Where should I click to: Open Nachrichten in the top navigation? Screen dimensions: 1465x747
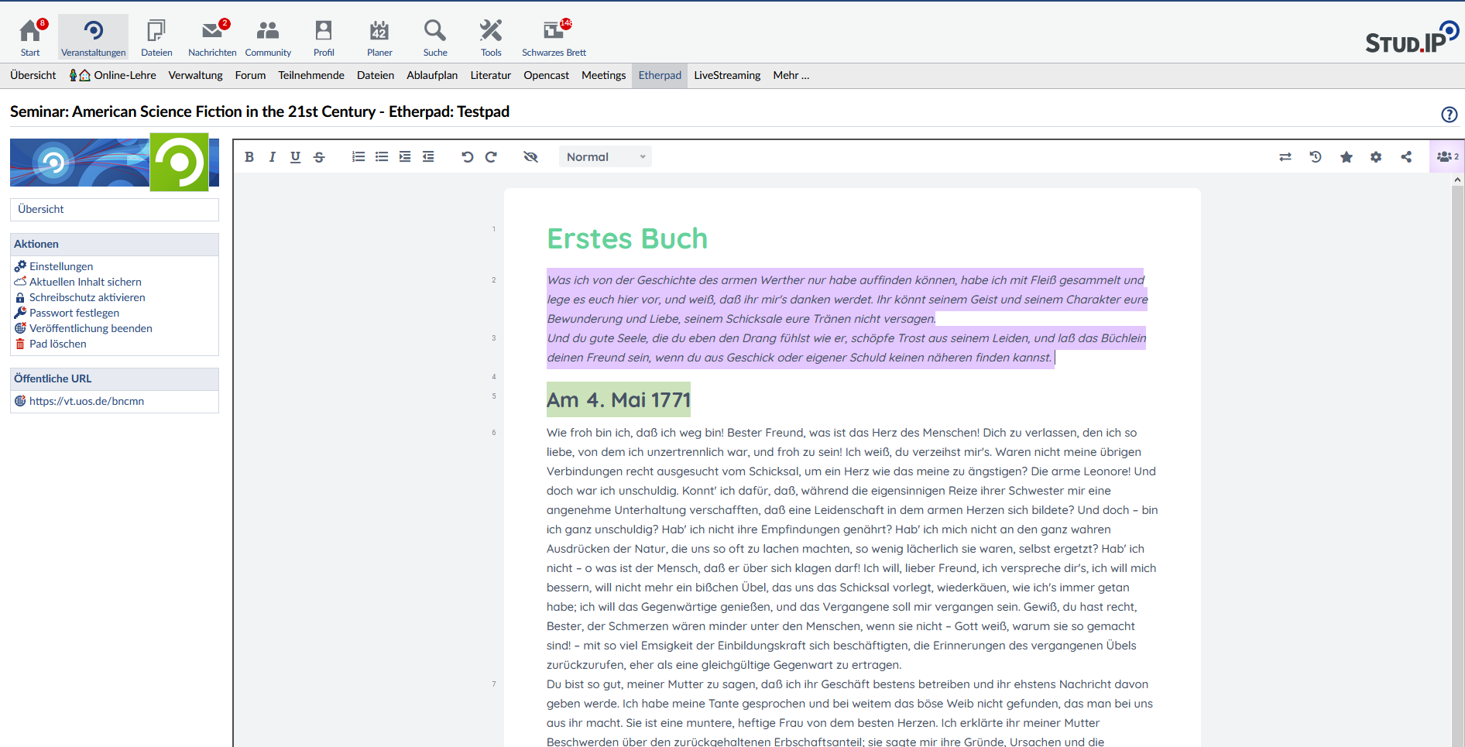[212, 38]
